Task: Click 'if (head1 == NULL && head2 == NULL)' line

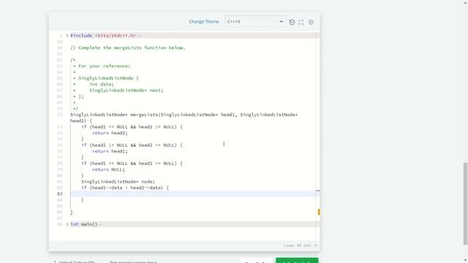Action: 132,164
